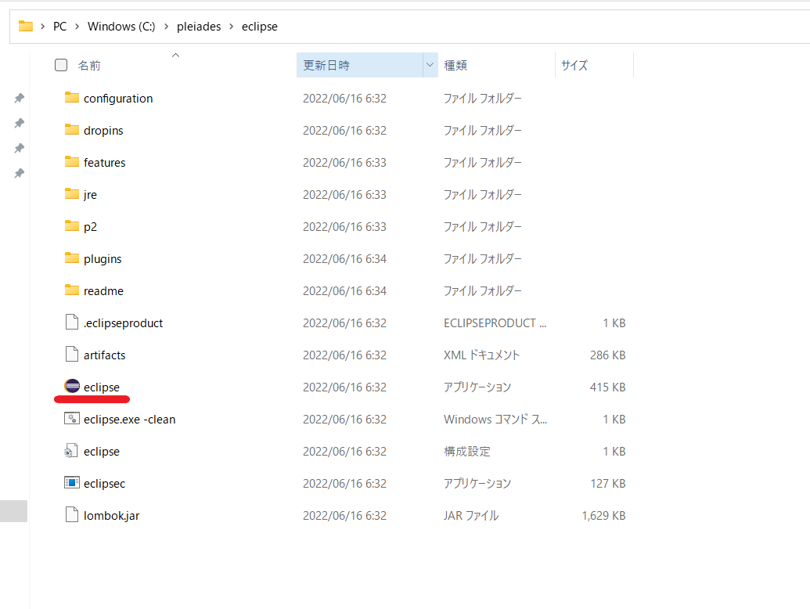Screen dimensions: 810x609
Task: Click the 286 KB size cell
Action: tap(608, 355)
